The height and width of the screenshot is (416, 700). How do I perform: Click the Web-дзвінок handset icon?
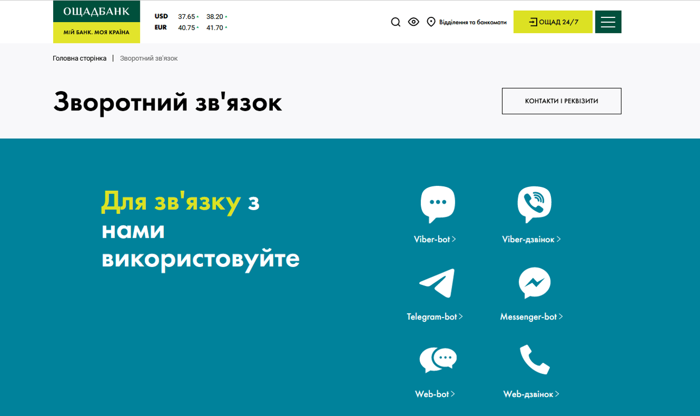tap(534, 360)
